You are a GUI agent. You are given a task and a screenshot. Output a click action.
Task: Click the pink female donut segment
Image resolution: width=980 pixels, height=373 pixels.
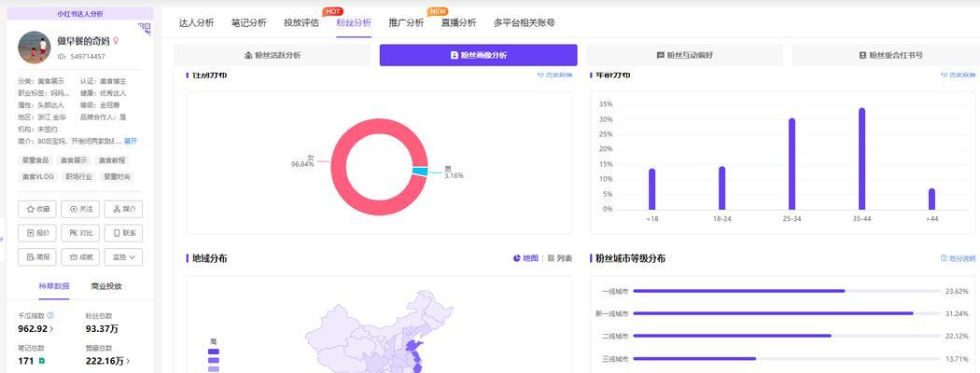click(339, 168)
